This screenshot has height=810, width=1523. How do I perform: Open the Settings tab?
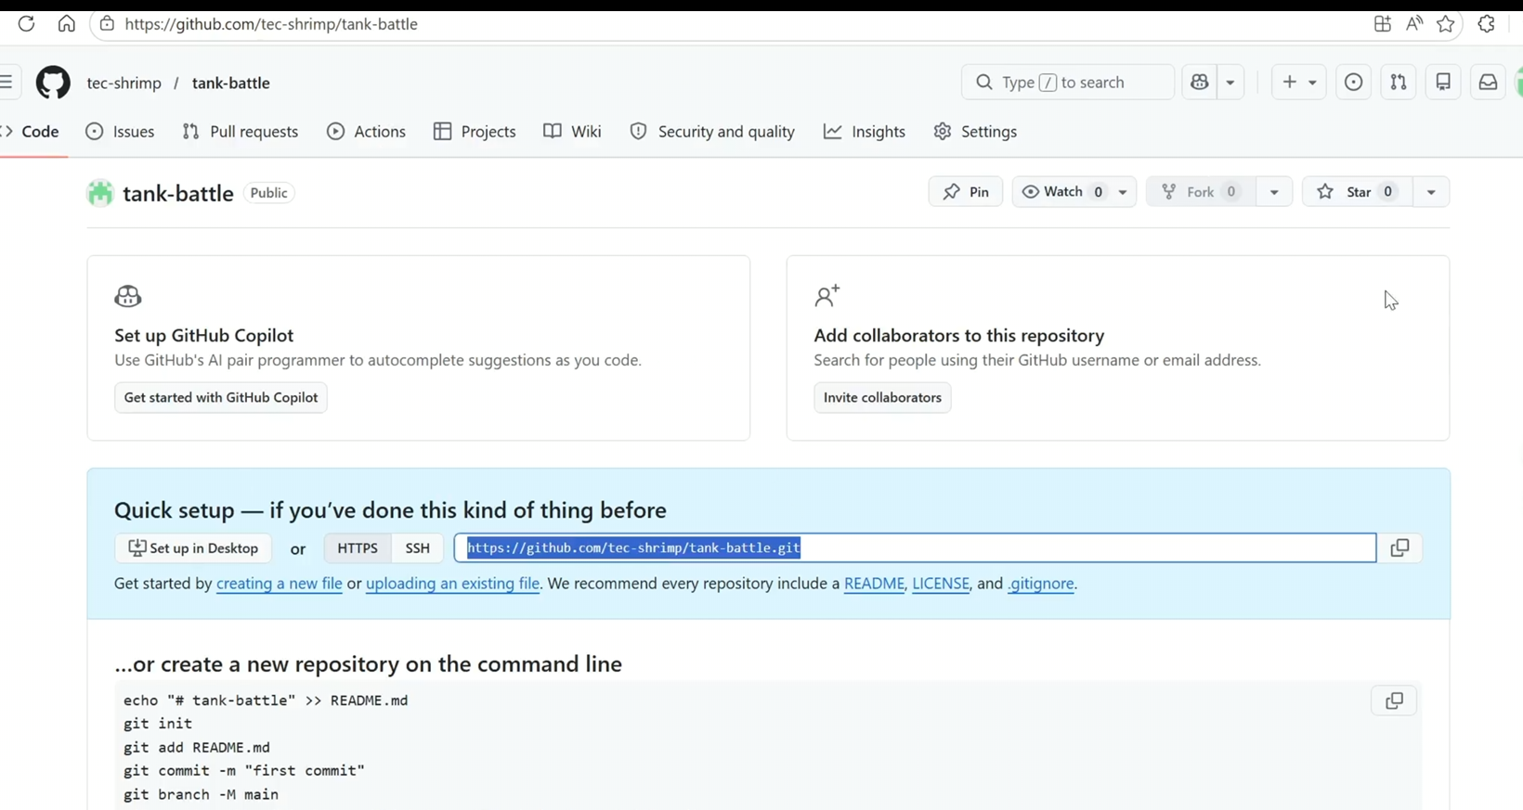[975, 132]
